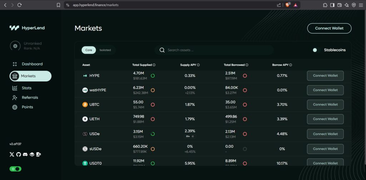Click Connect Wallet in wstHYPE row
366x180 pixels.
(x=325, y=90)
